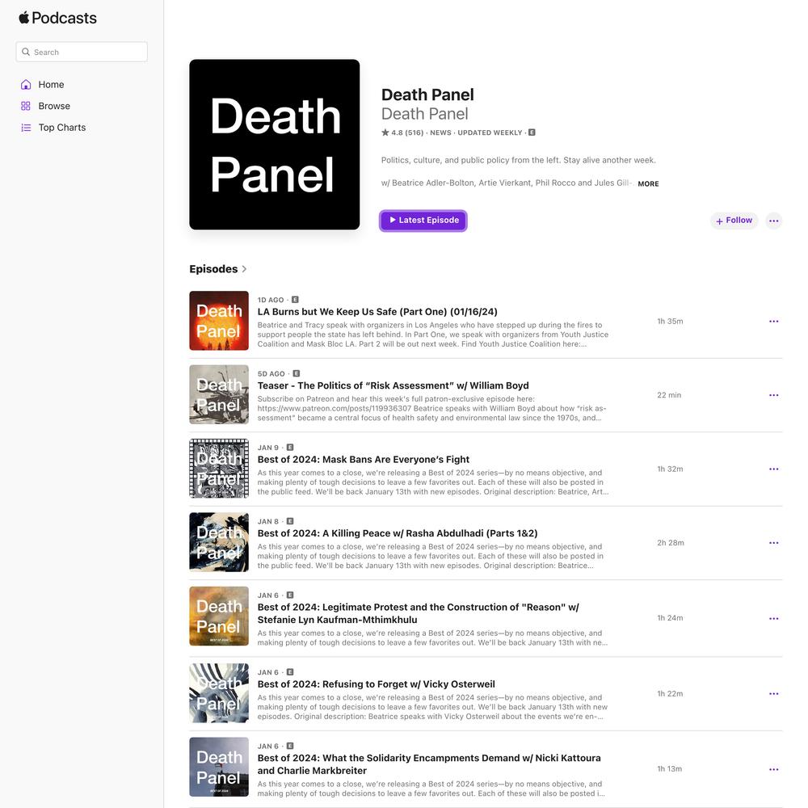Open the Browse sidebar item
Viewport: 808px width, 808px height.
54,106
